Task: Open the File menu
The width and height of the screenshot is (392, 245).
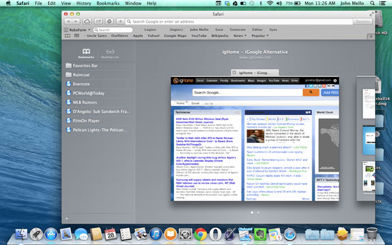Action: [x=38, y=3]
